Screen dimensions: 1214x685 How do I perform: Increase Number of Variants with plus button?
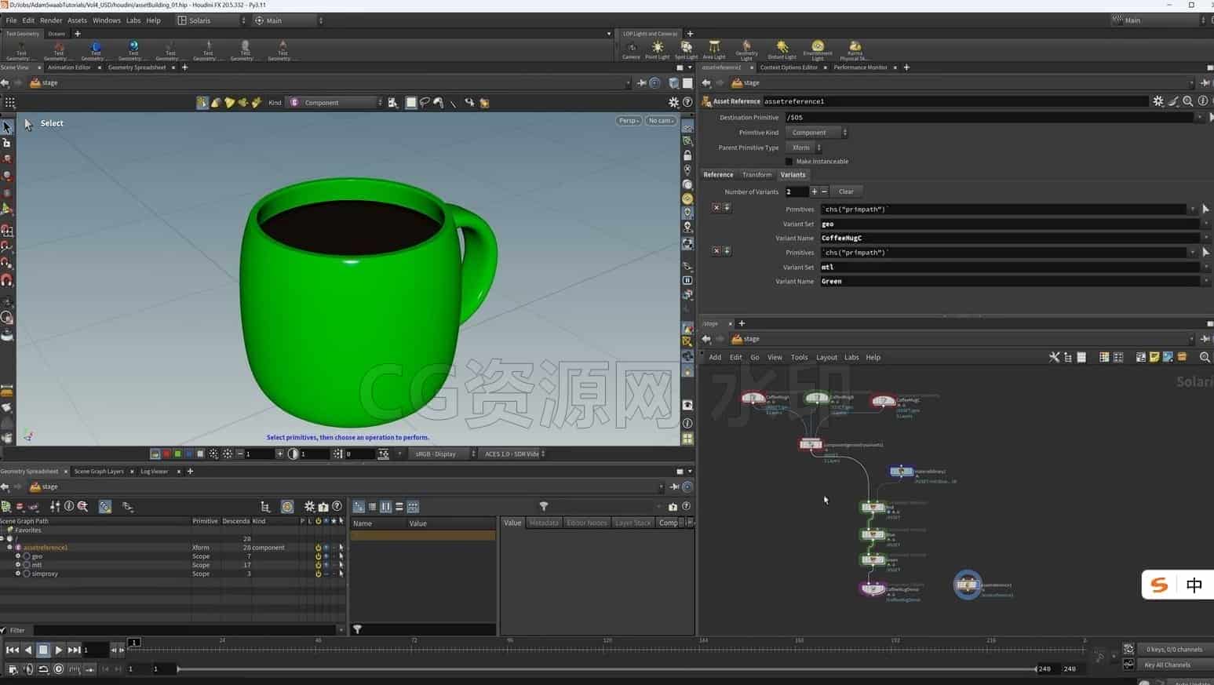click(x=814, y=191)
